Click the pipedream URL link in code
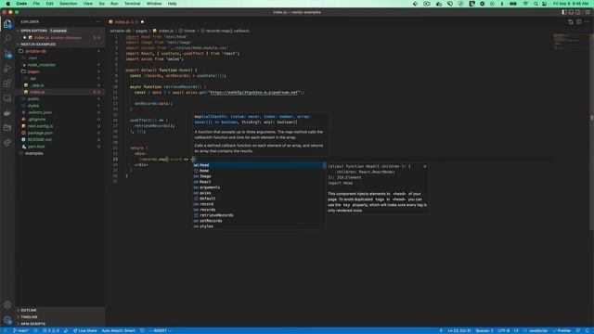594x334 pixels. pyautogui.click(x=254, y=93)
